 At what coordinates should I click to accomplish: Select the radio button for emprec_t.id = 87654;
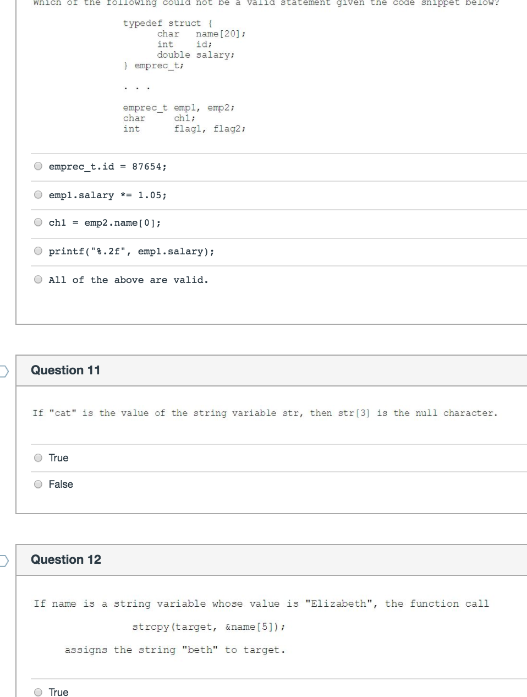38,166
